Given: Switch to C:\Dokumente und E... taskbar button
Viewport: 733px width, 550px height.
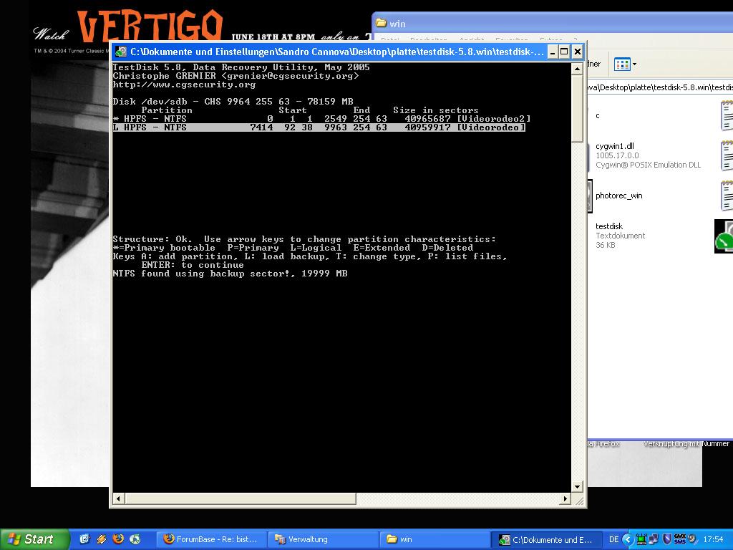Looking at the screenshot, I should [546, 539].
